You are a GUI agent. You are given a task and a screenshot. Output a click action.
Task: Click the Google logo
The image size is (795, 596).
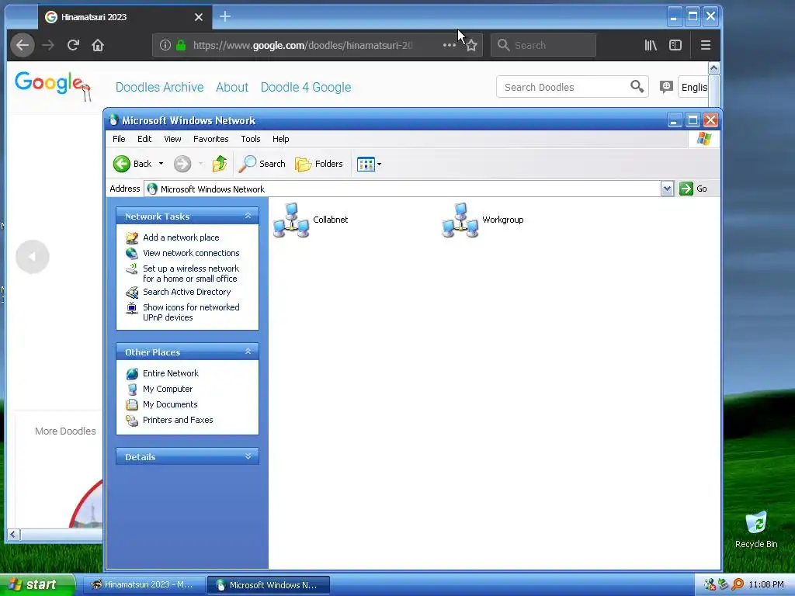[x=53, y=85]
